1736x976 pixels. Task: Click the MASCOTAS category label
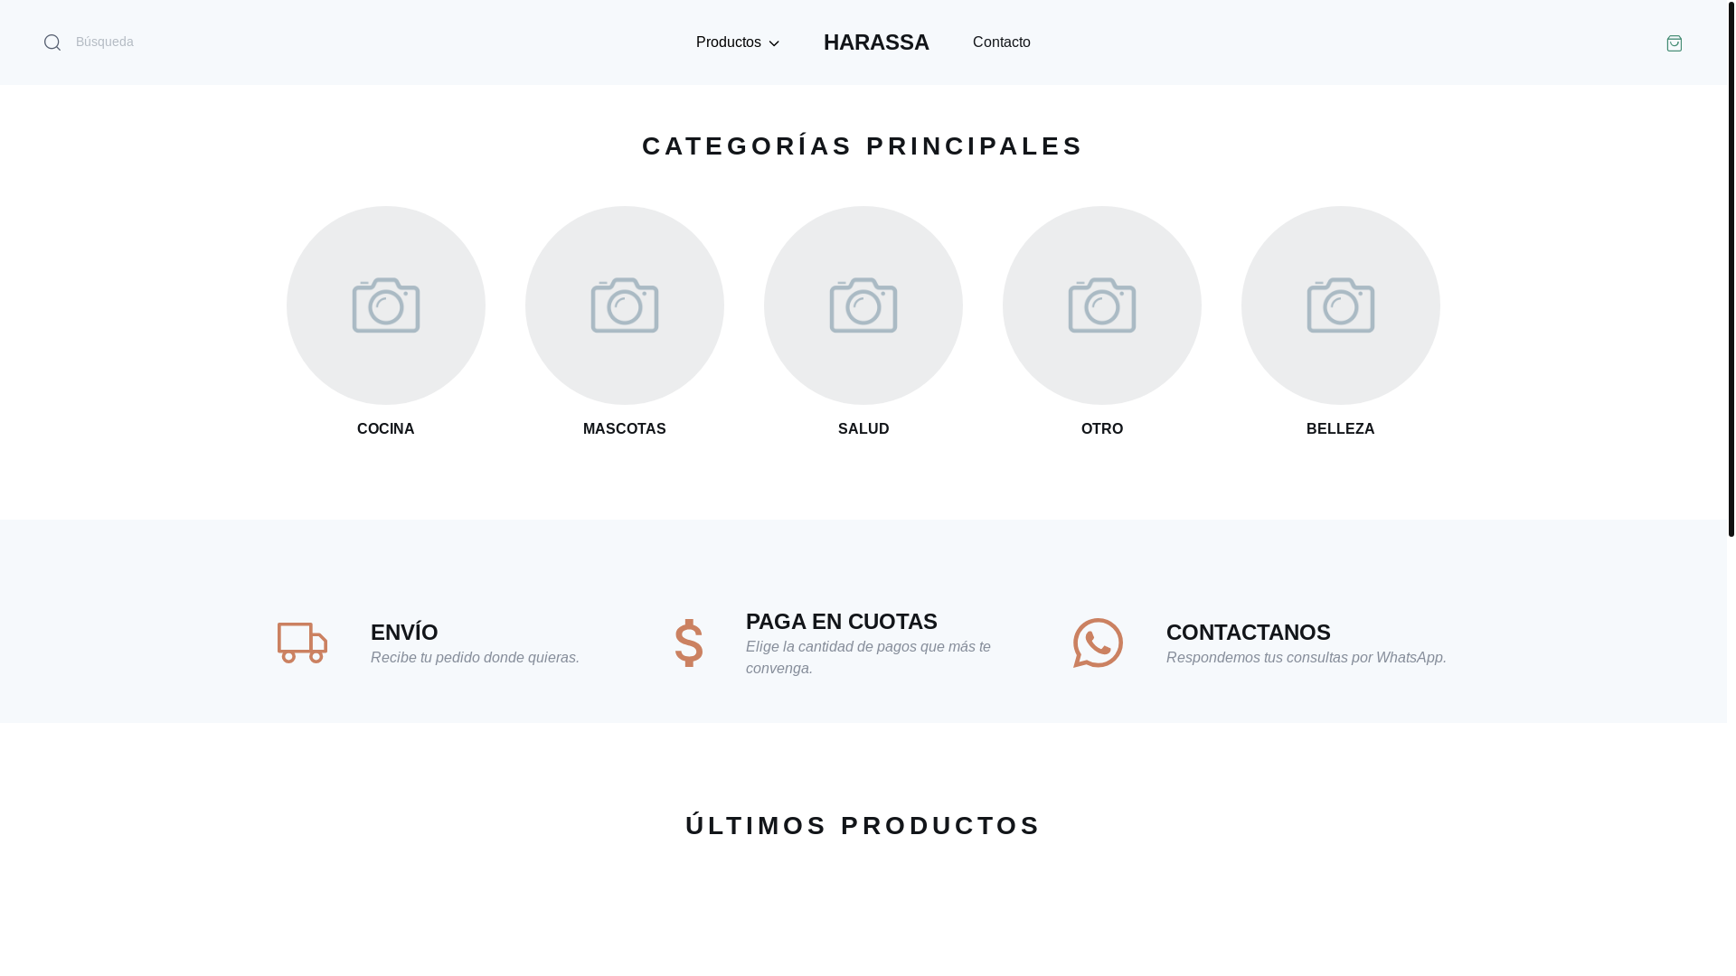[625, 429]
